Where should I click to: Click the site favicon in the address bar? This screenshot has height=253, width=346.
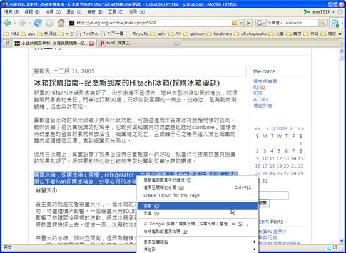(71, 23)
